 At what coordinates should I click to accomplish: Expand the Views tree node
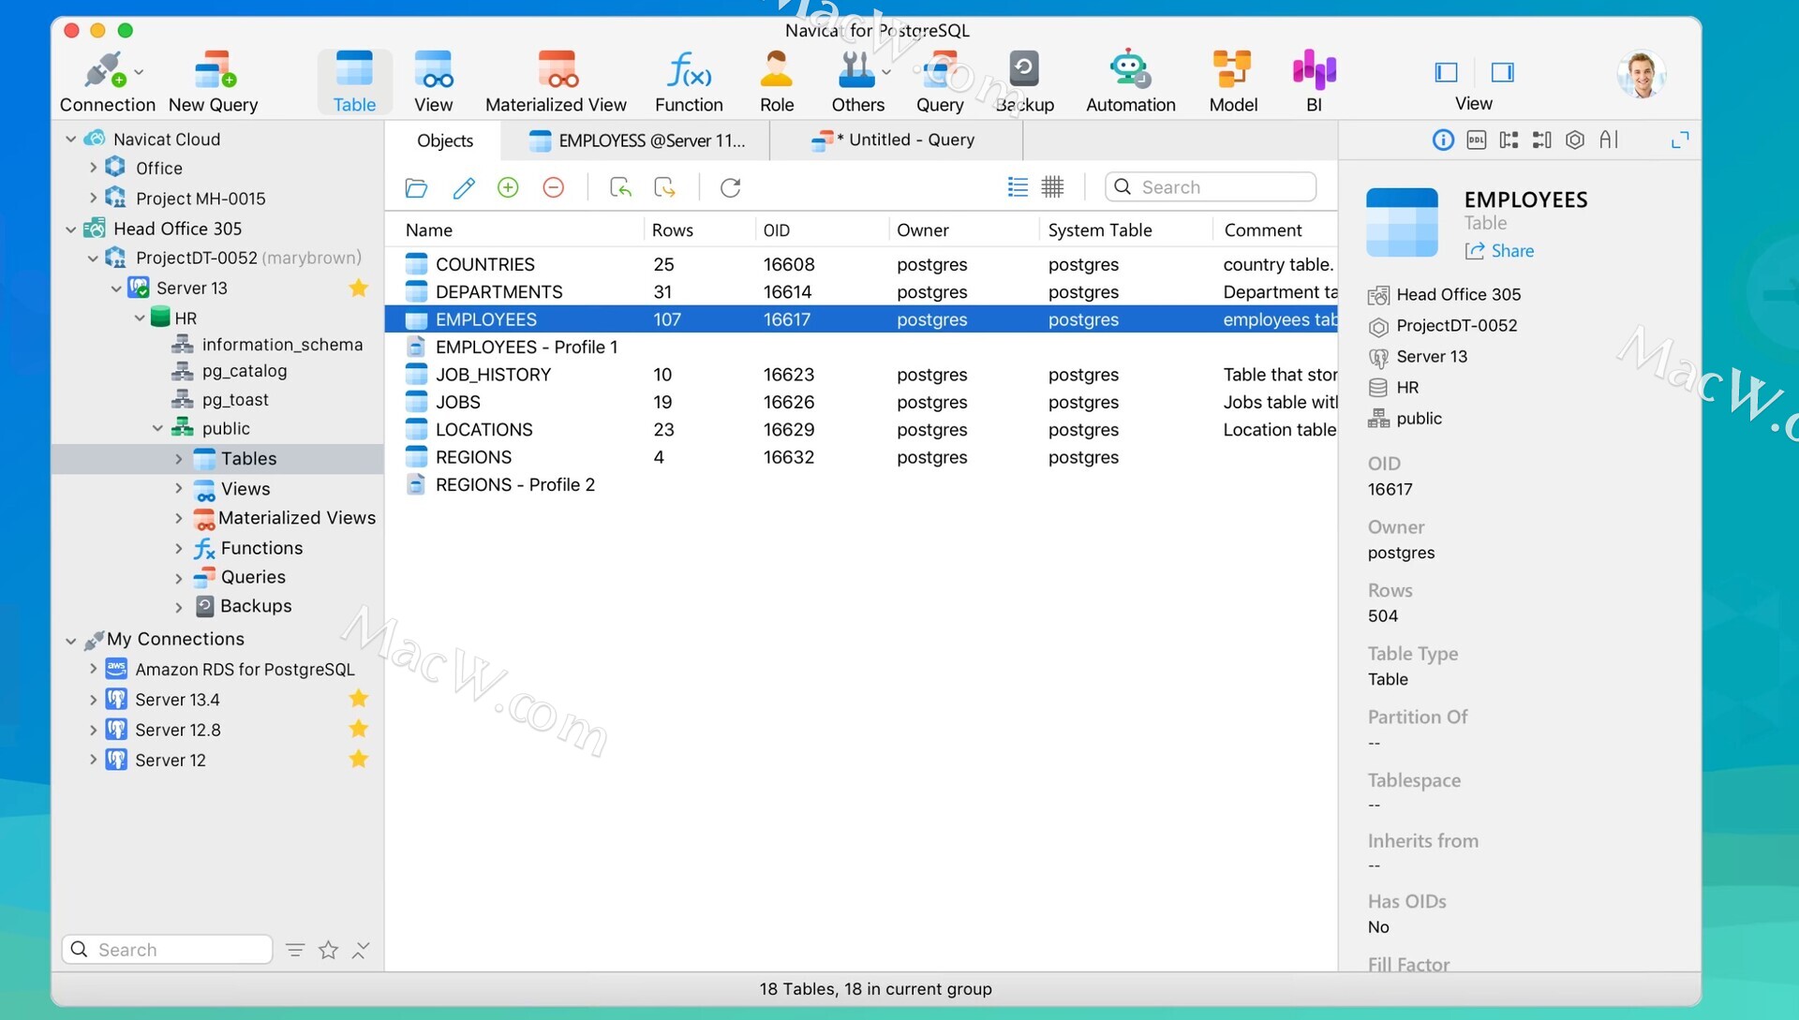[x=178, y=489]
